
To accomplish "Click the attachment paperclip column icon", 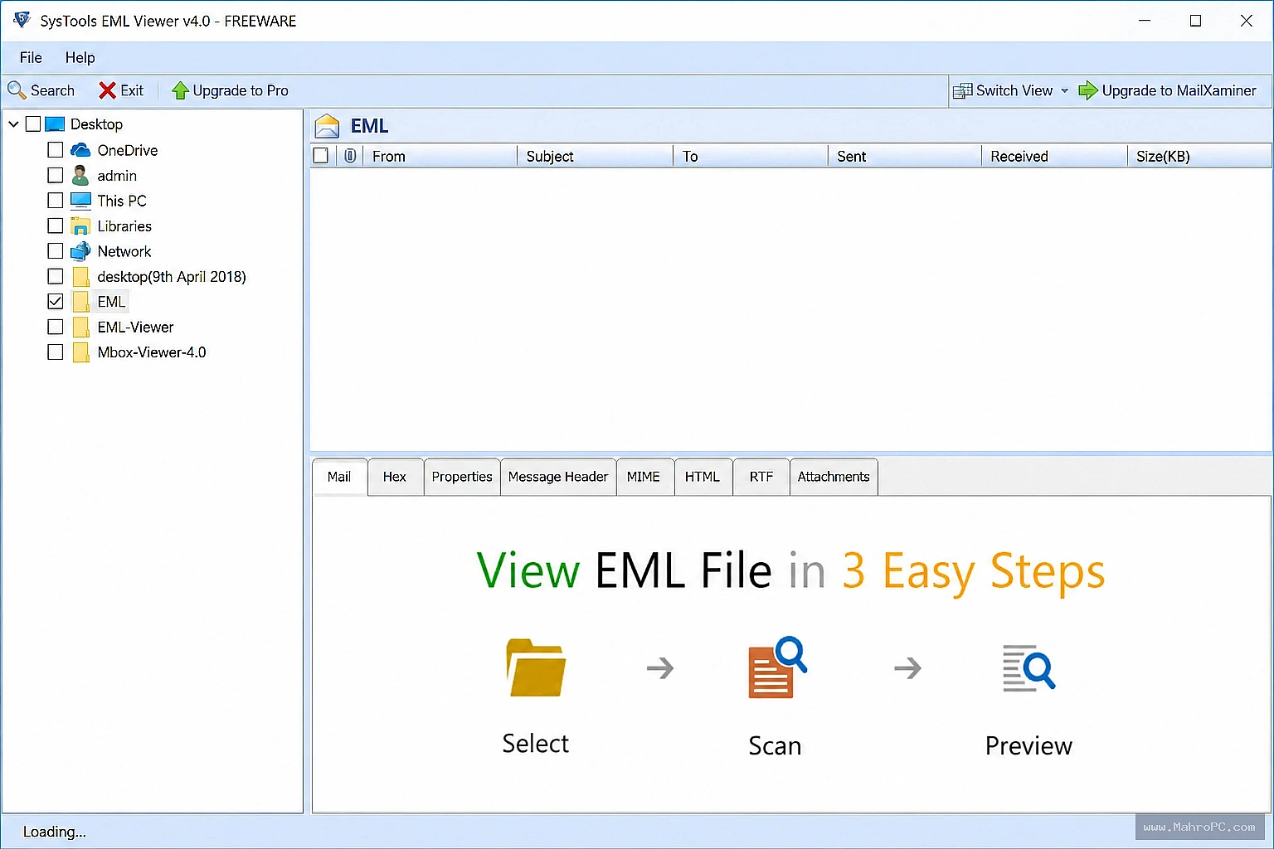I will coord(350,156).
